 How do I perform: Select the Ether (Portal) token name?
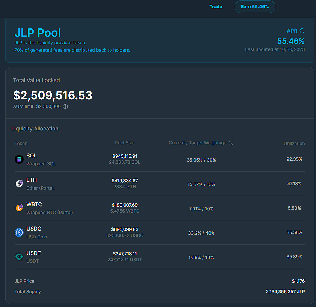(x=41, y=188)
